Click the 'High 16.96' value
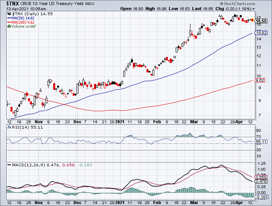272x206 pixels. pos(156,9)
